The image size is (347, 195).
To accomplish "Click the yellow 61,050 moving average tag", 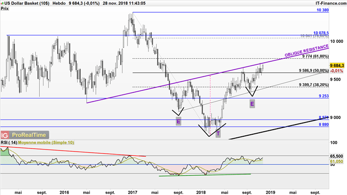I will click(337, 162).
